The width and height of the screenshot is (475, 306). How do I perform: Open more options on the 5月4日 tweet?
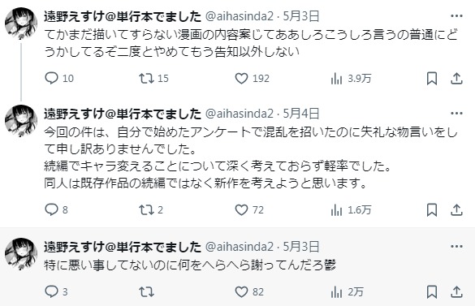[456, 114]
